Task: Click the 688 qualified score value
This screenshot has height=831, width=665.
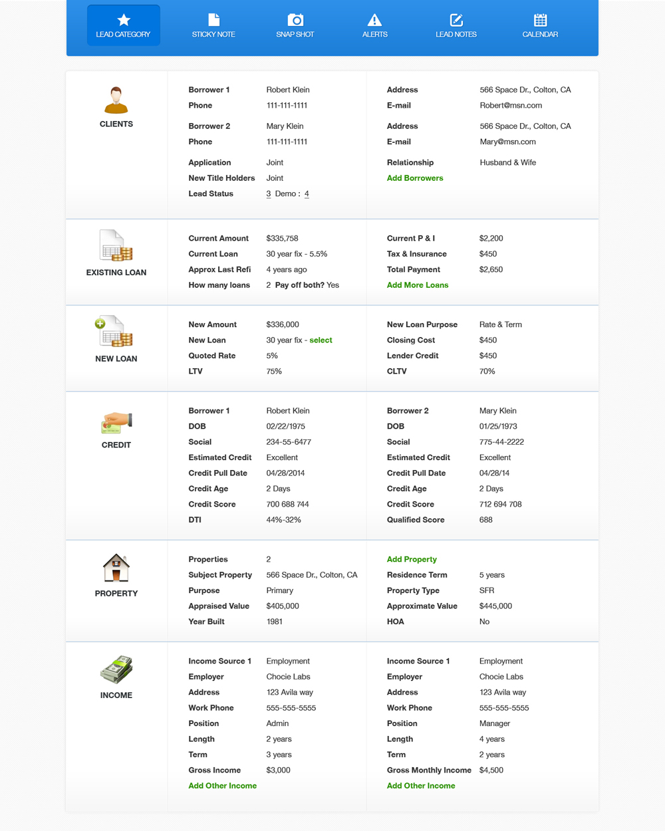Action: pyautogui.click(x=486, y=521)
